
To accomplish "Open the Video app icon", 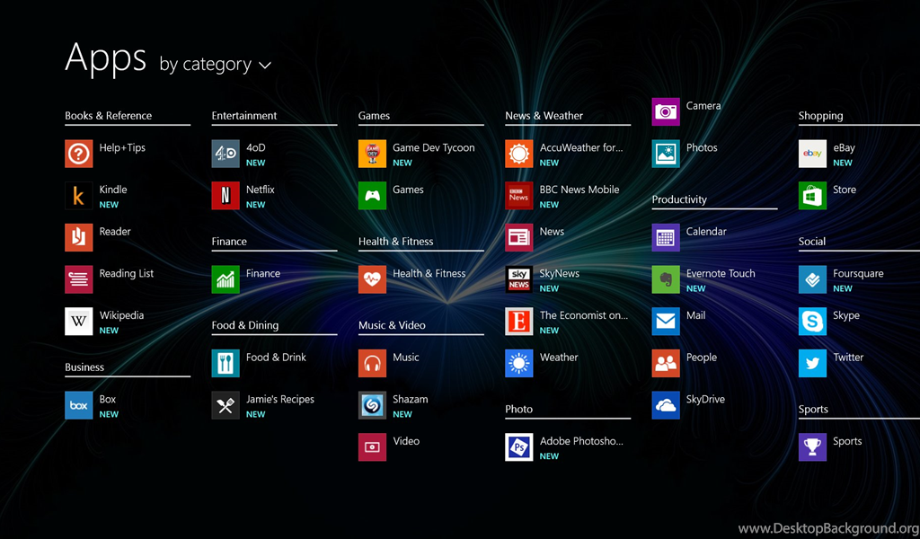I will tap(372, 446).
